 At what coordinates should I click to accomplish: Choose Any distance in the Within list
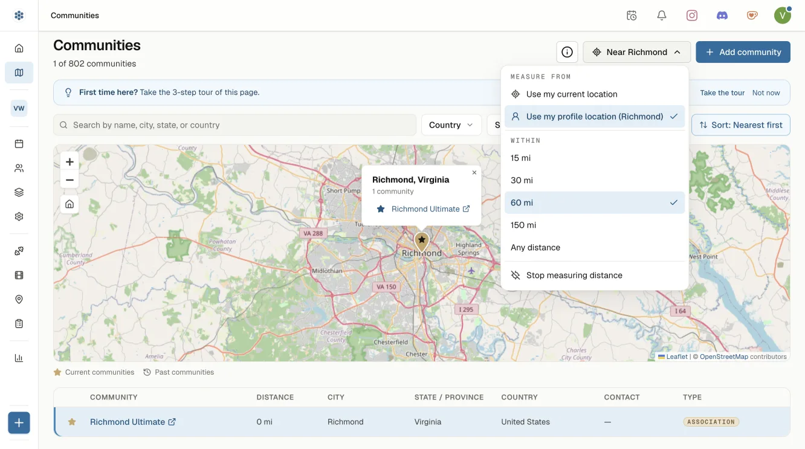click(595, 247)
